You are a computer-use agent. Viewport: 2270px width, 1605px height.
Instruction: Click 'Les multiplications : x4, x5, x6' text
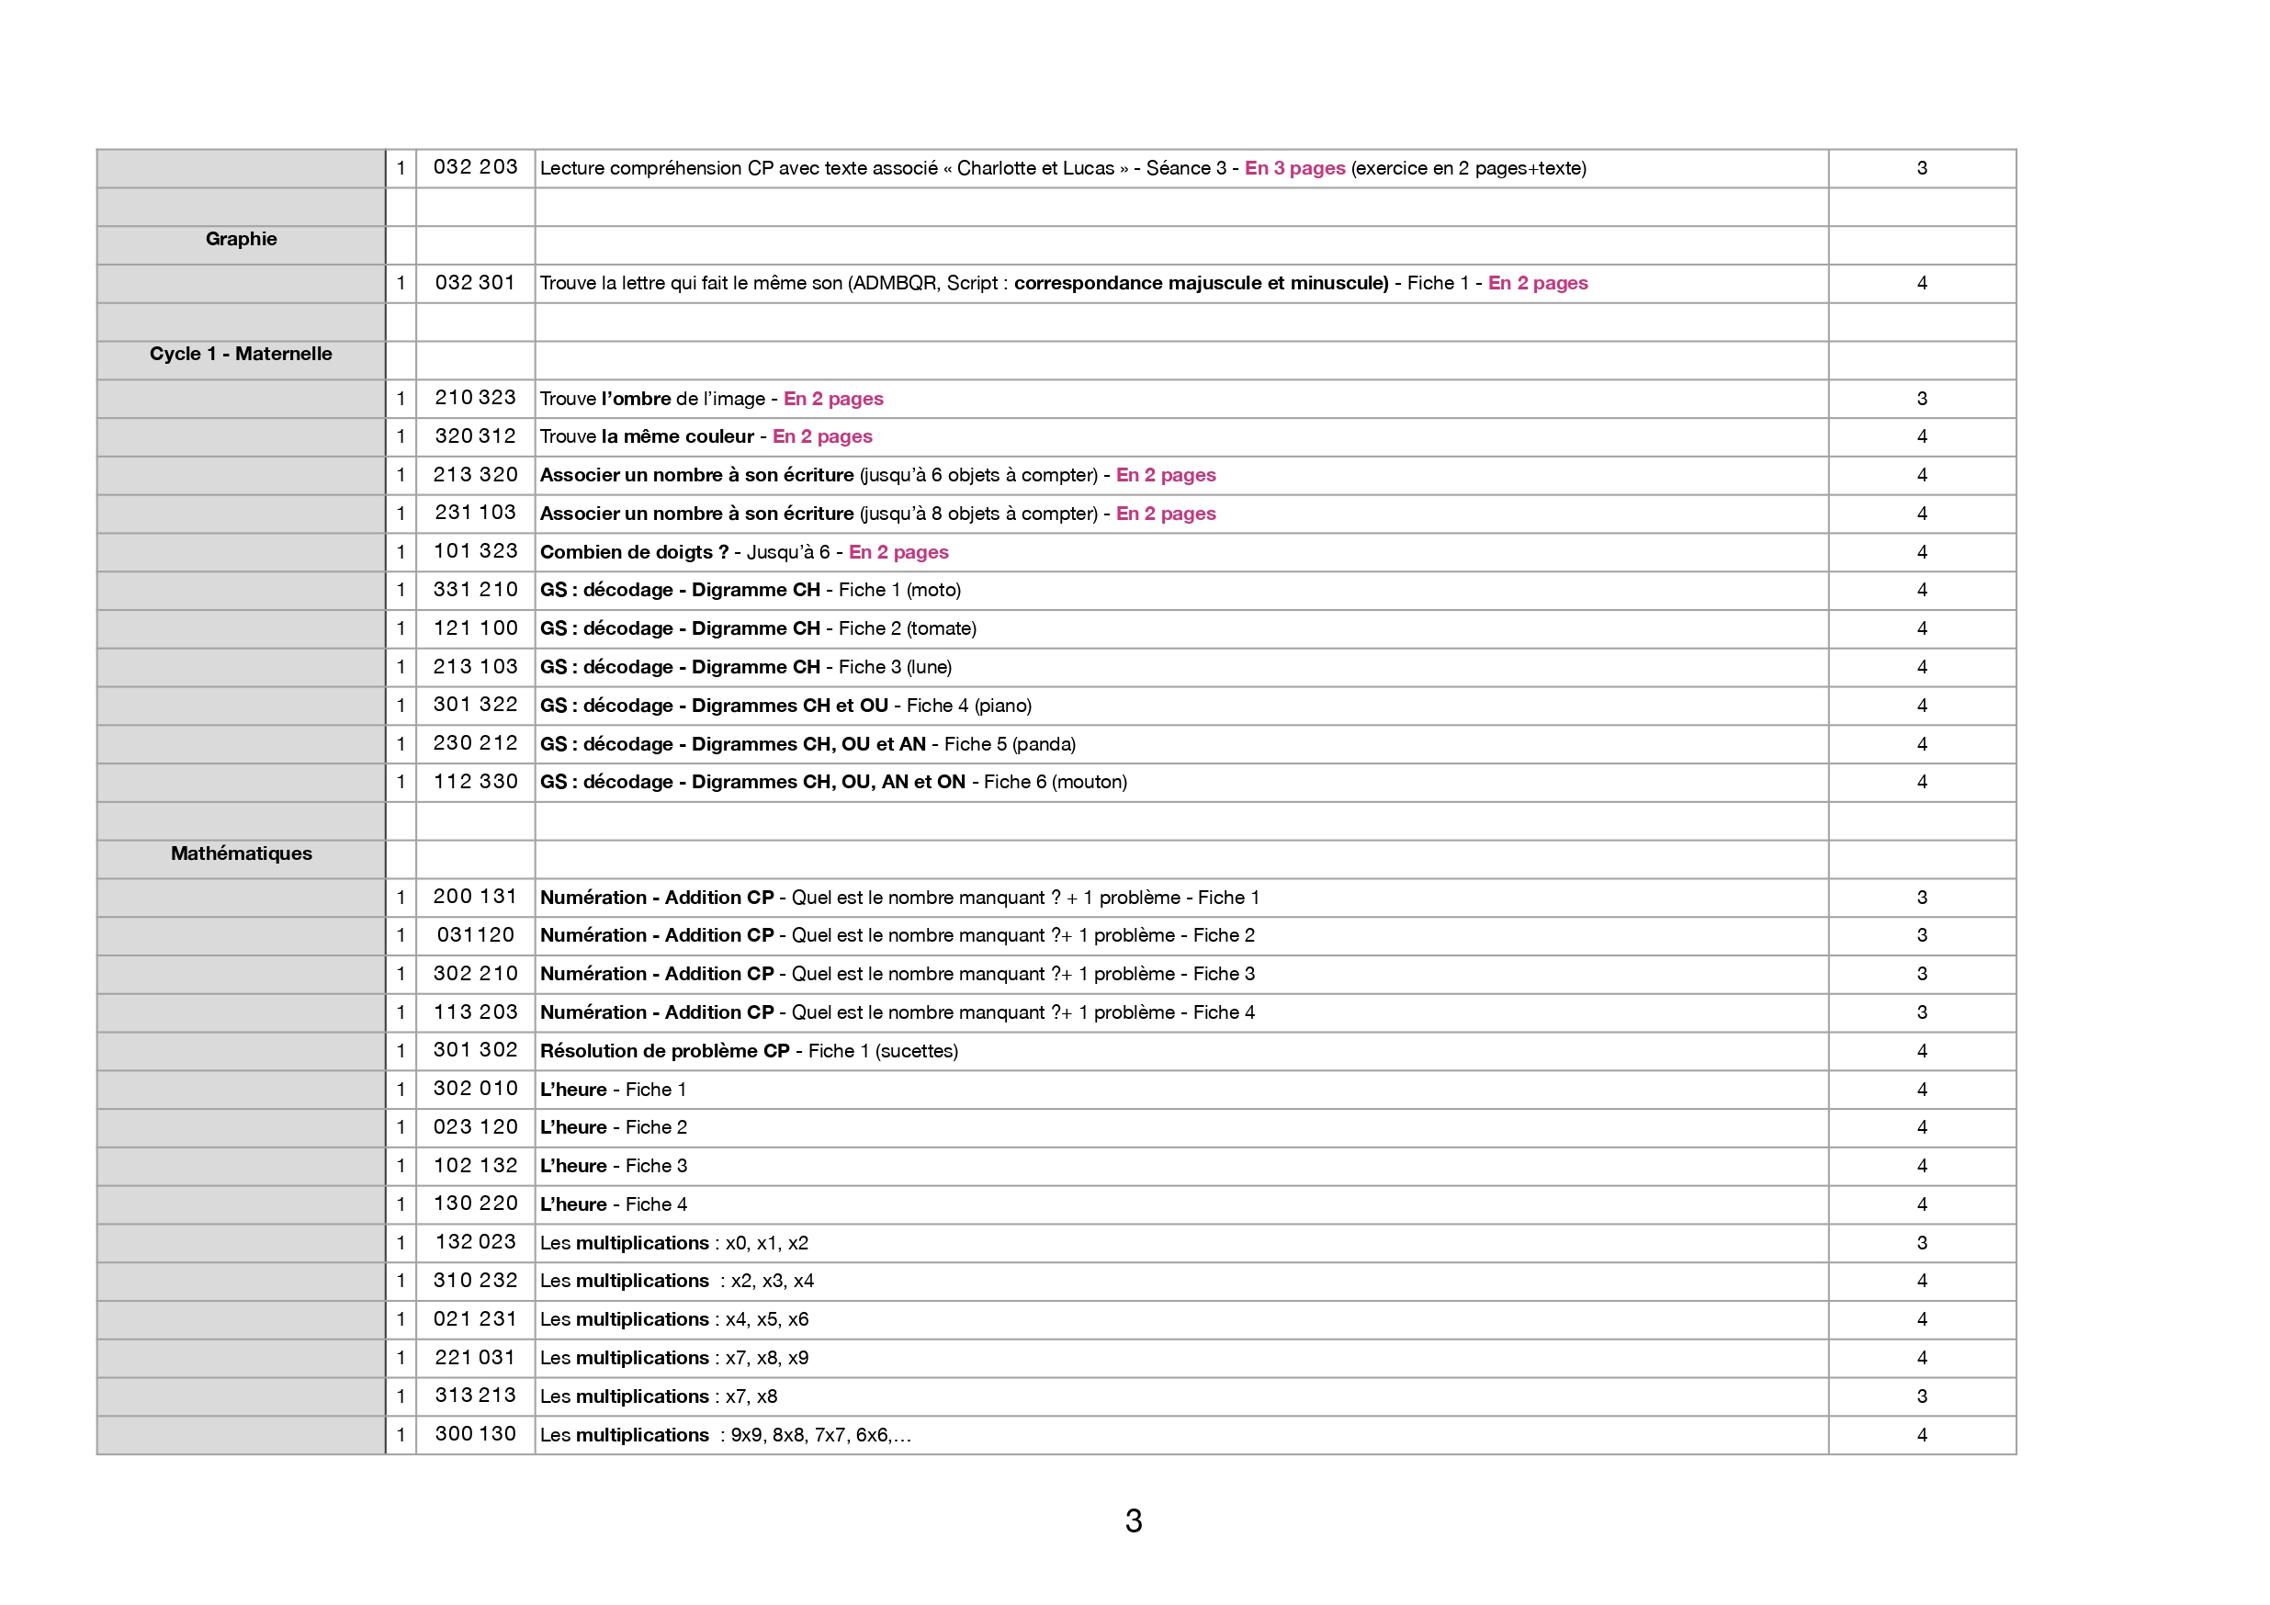click(x=674, y=1318)
